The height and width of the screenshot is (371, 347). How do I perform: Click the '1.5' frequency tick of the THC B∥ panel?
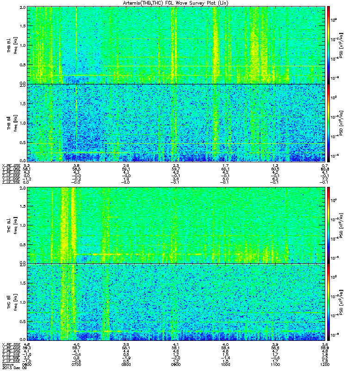23,283
